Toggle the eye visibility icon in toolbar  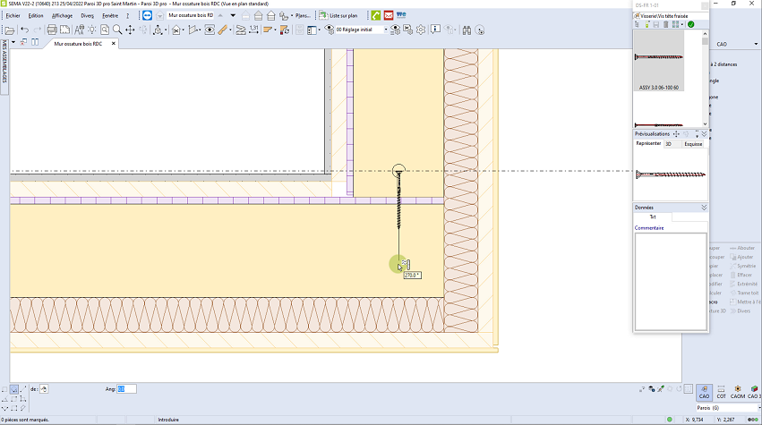point(210,30)
